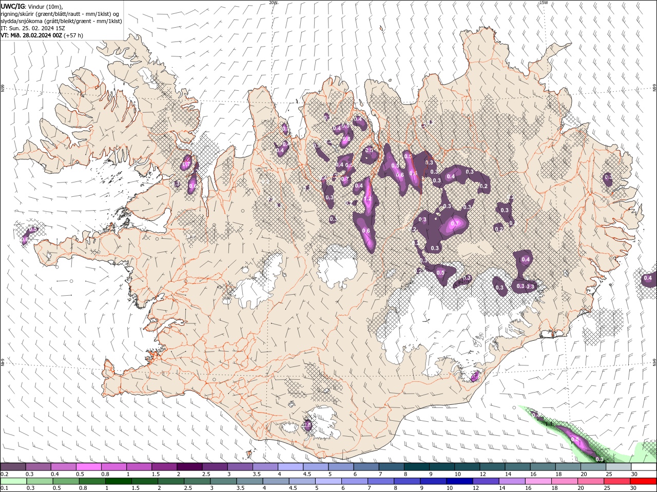Pick the 0.1 palest green swatch, lower legend row

click(13, 481)
